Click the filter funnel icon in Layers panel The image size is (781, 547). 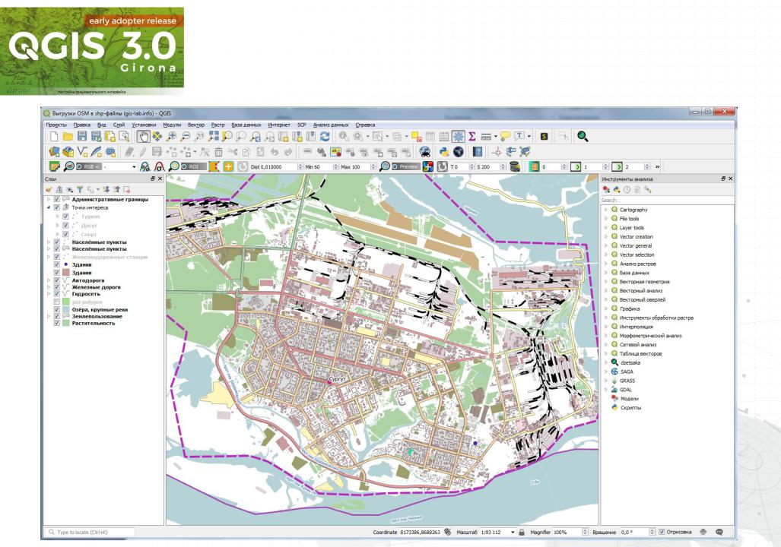[x=80, y=190]
